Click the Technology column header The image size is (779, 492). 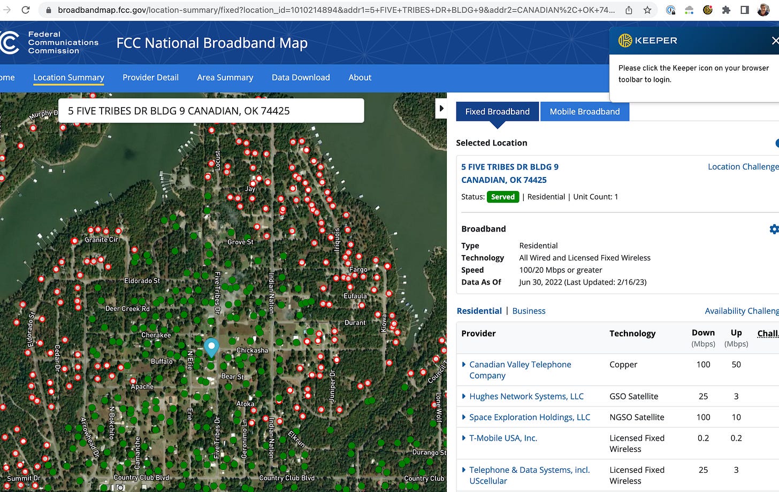(x=632, y=333)
